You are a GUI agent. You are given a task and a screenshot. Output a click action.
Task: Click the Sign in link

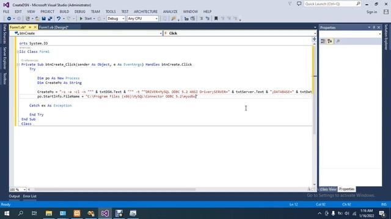(371, 12)
